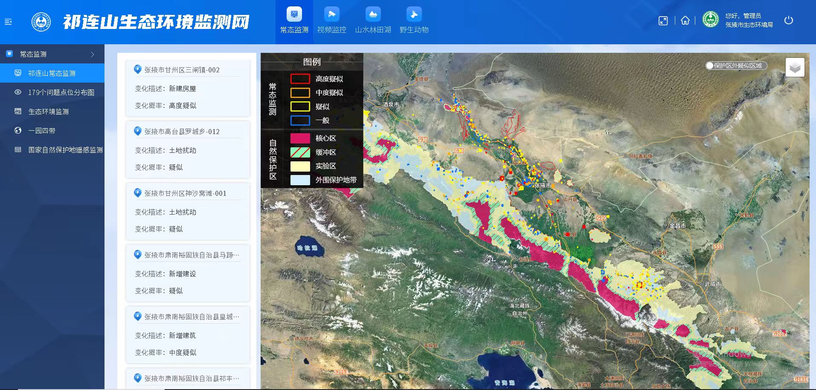The image size is (816, 390).
Task: Click the red 高度疑似 legend swatch
Action: click(300, 79)
